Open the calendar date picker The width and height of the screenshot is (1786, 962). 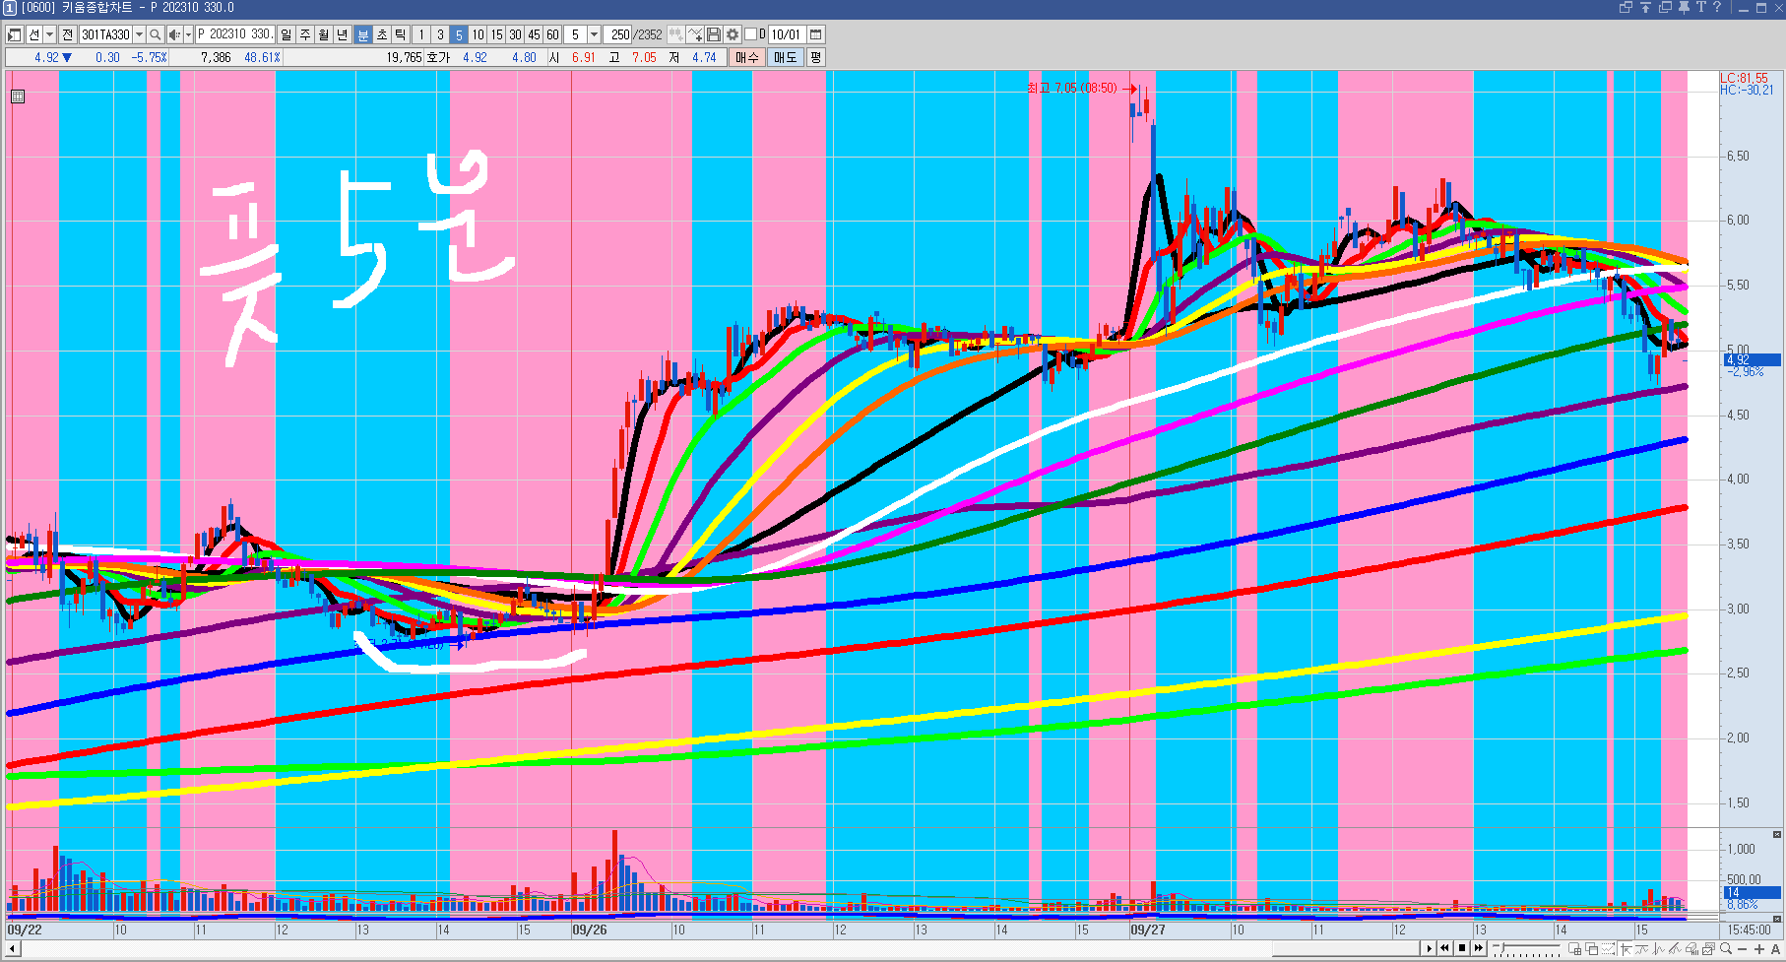[816, 34]
